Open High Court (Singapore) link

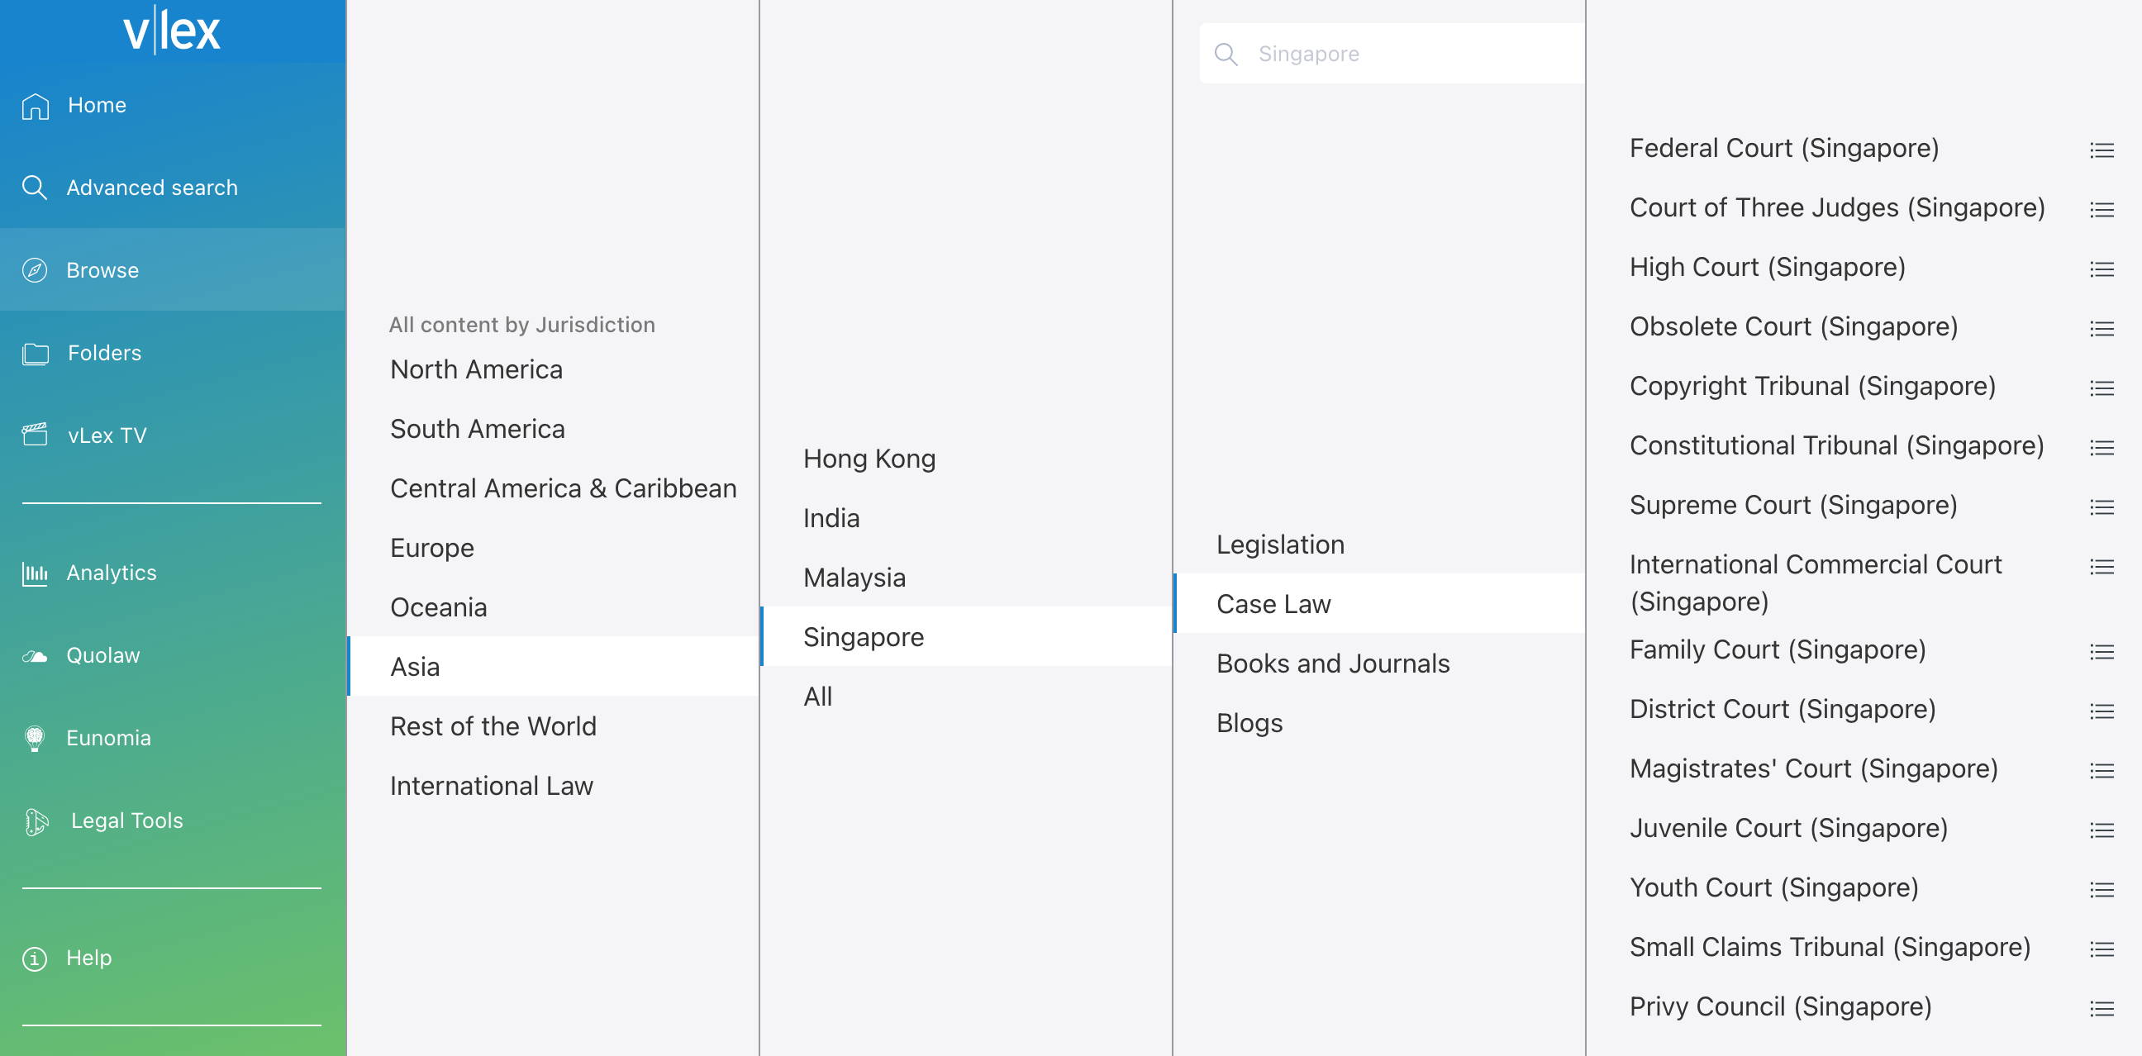click(1767, 267)
